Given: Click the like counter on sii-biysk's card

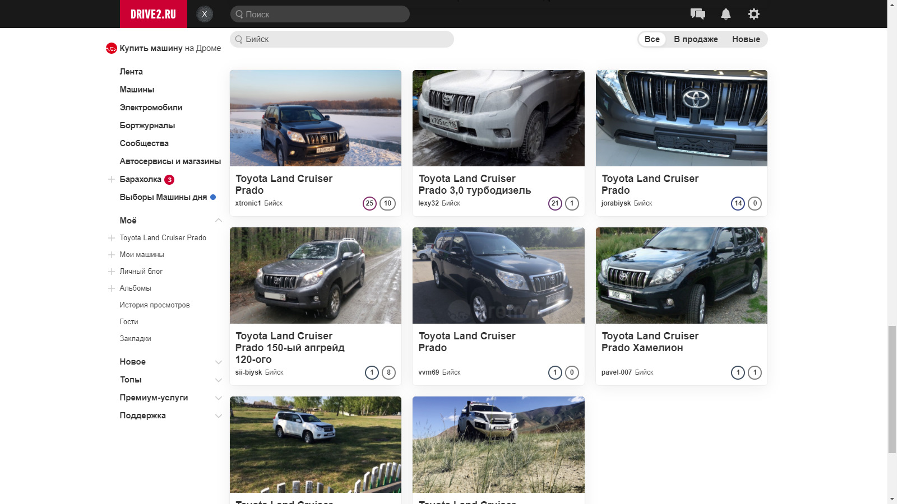Looking at the screenshot, I should point(372,372).
